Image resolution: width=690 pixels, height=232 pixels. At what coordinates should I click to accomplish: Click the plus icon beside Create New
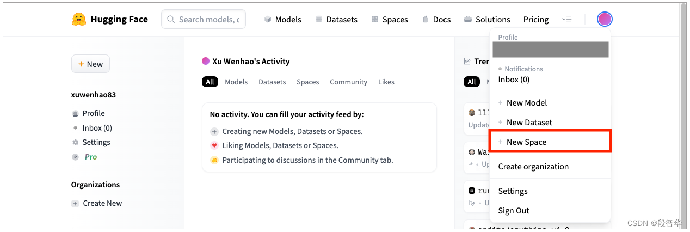tap(75, 203)
